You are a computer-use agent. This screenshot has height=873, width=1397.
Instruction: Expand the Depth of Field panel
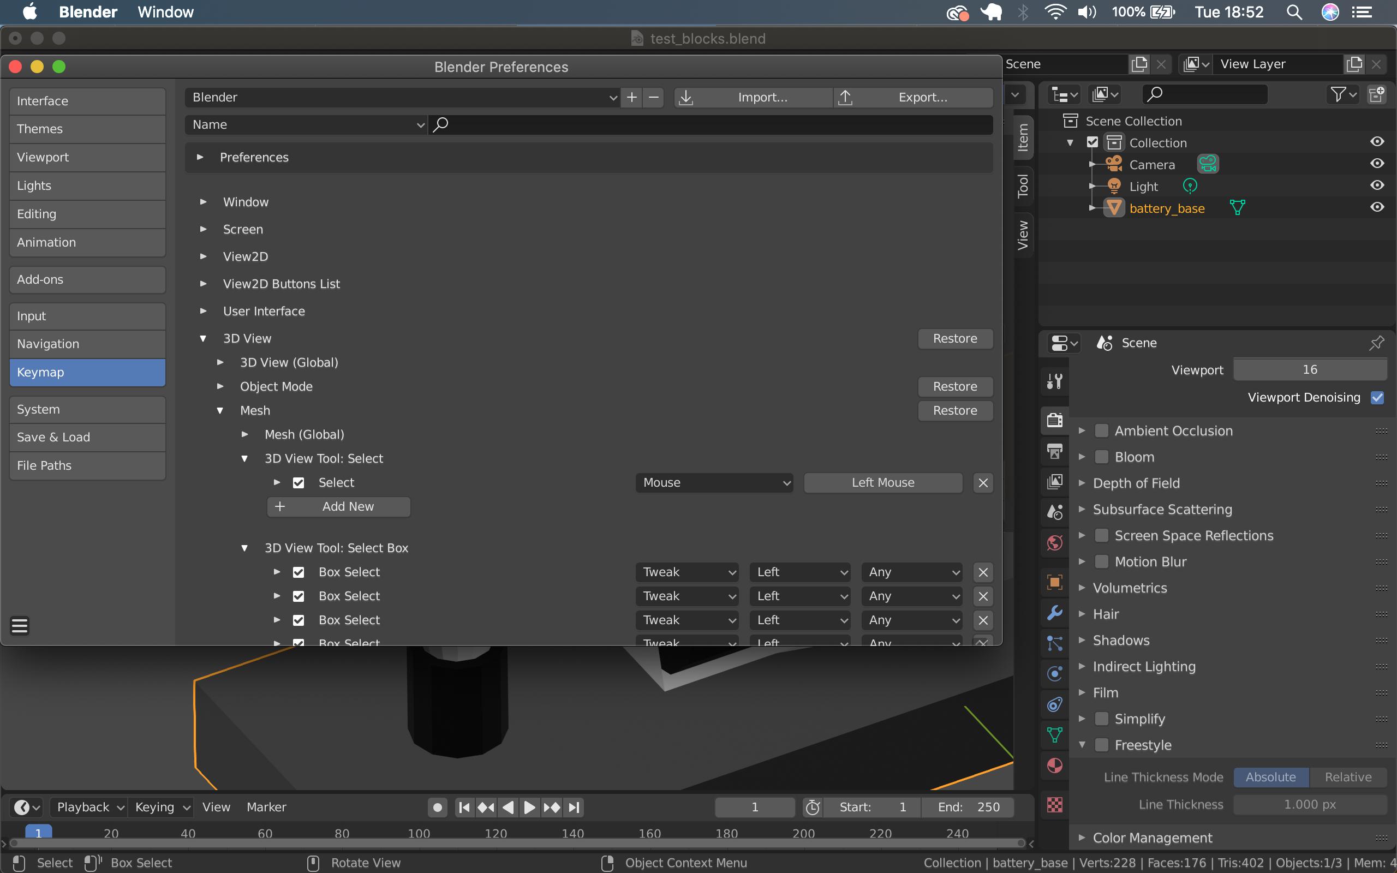1082,483
